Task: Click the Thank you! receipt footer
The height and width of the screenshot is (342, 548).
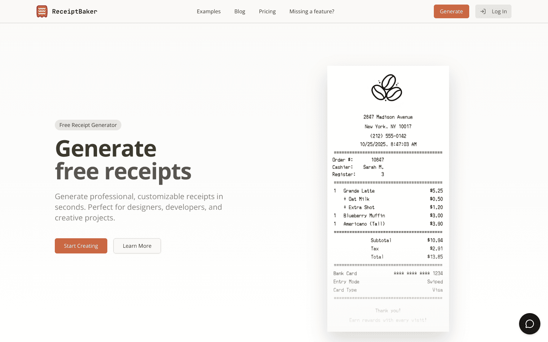Action: pyautogui.click(x=388, y=311)
